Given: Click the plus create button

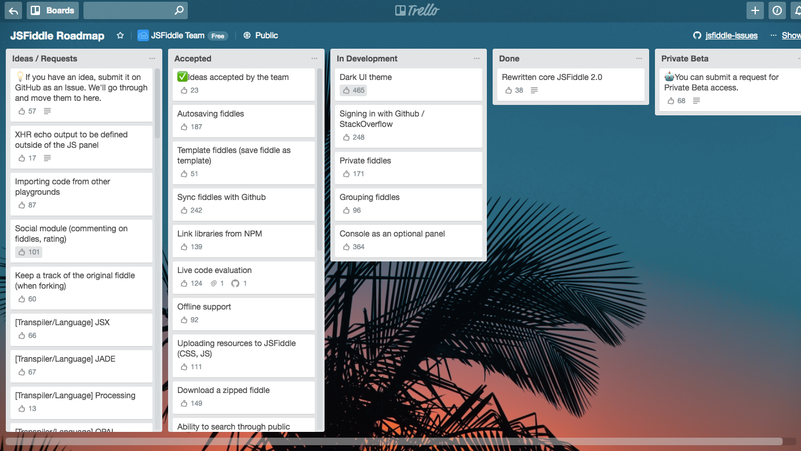Looking at the screenshot, I should click(755, 10).
